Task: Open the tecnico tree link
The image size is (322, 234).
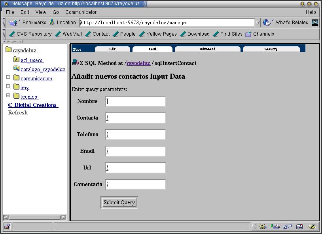Action: coord(29,97)
